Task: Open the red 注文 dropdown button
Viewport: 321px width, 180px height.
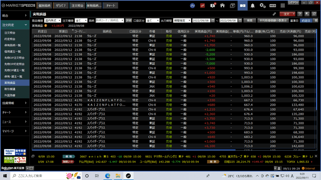Action: click(x=287, y=14)
